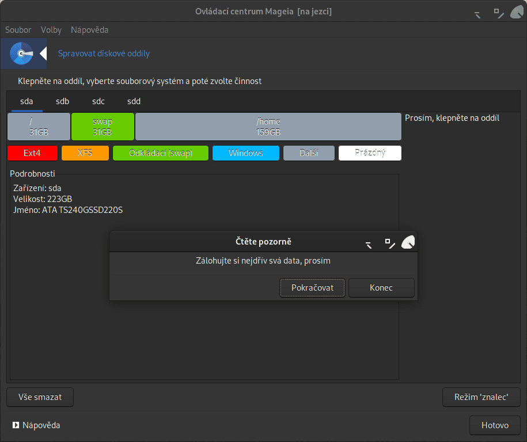This screenshot has height=442, width=527.
Task: Select the XFS filesystem type
Action: tap(85, 153)
